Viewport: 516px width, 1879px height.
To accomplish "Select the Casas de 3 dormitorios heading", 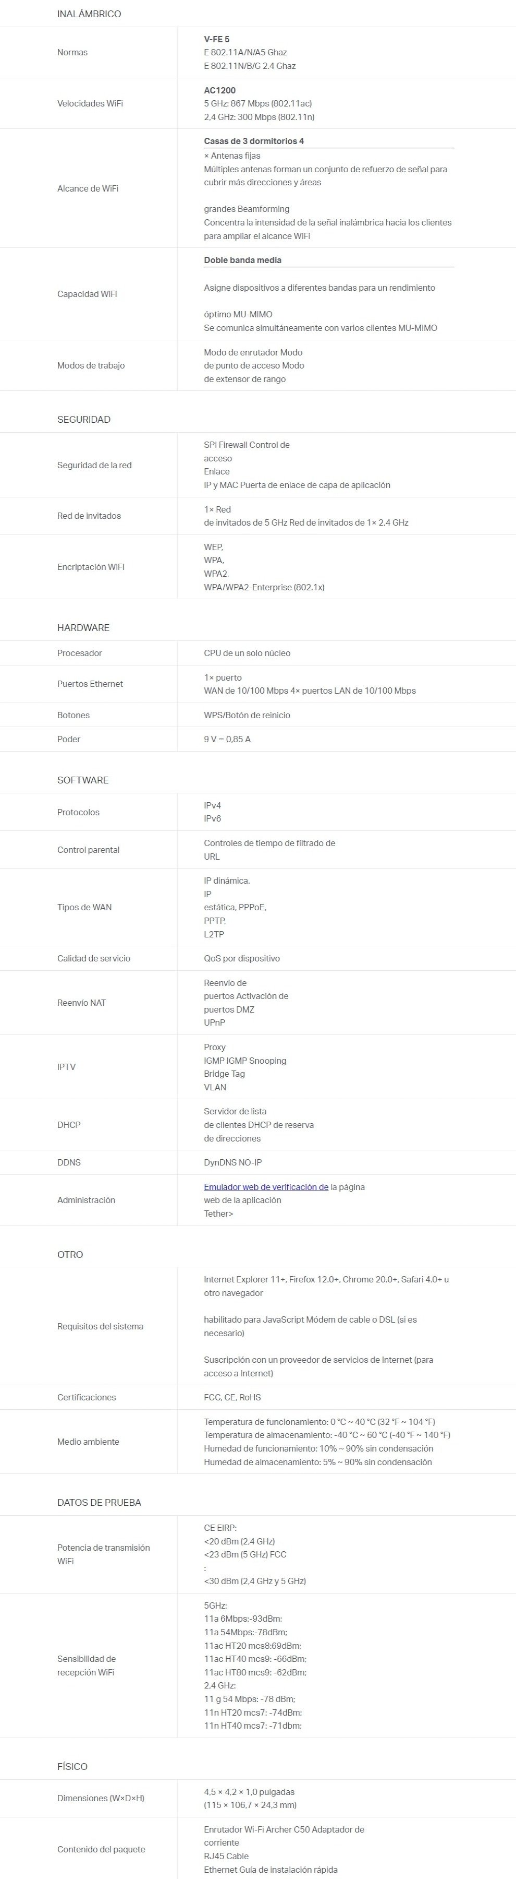I will 254,141.
